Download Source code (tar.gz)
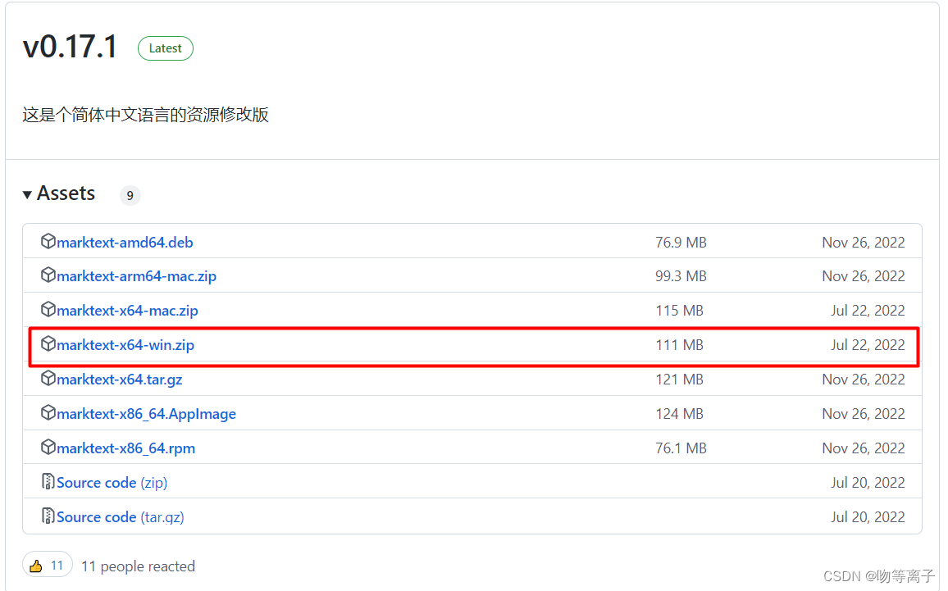 click(121, 517)
